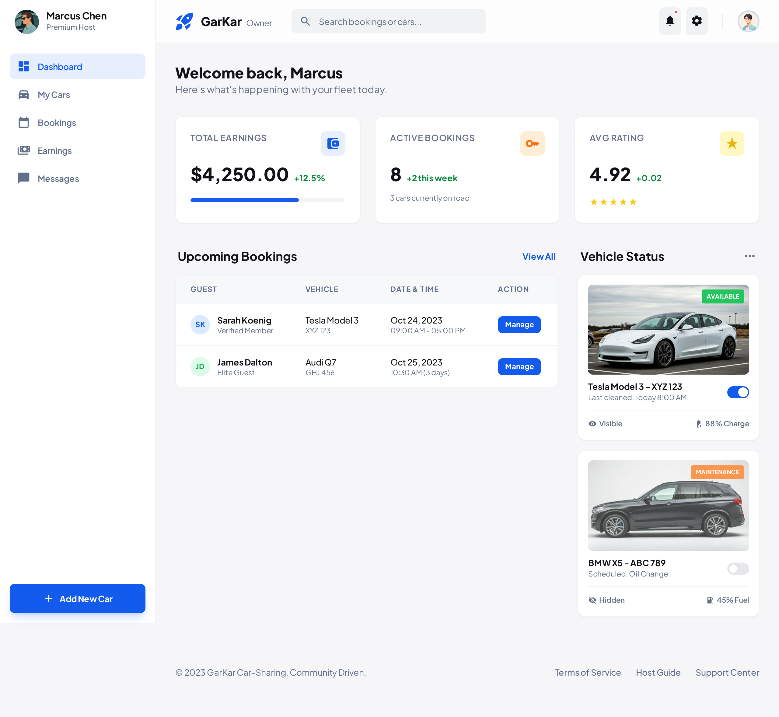Viewport: 779px width, 717px height.
Task: Click 'James Dalton' guest name
Action: 245,362
